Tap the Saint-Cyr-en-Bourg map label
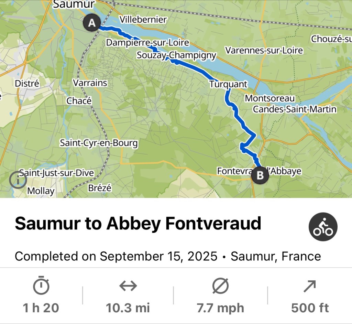Image resolution: width=352 pixels, height=324 pixels. coord(99,143)
